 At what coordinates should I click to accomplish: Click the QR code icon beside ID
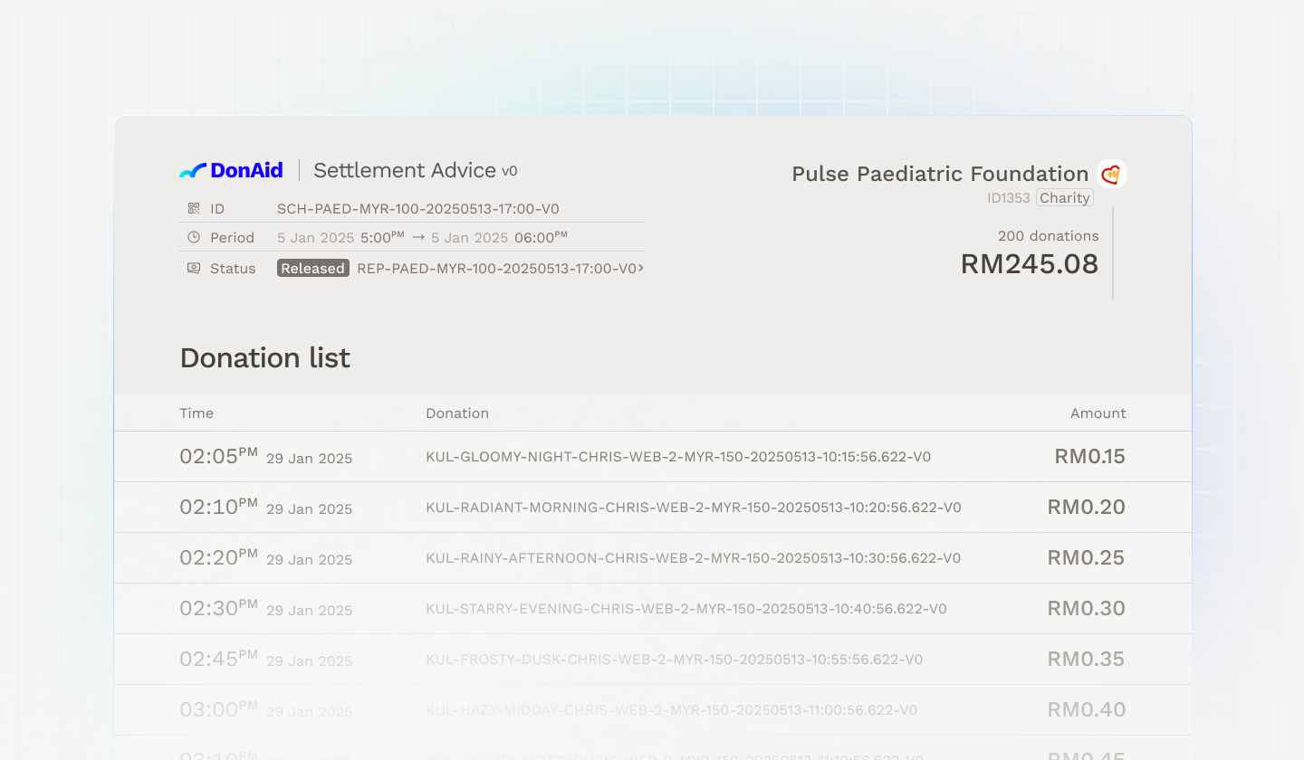[194, 208]
